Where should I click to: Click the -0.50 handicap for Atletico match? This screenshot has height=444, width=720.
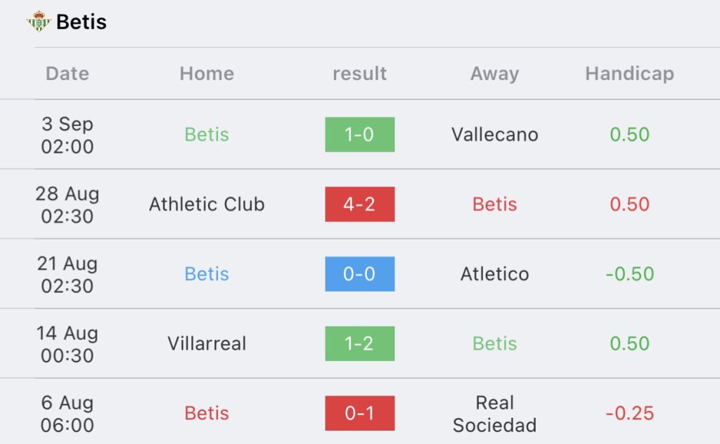click(x=629, y=274)
